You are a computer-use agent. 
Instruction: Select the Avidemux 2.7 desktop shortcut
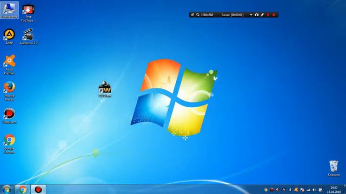click(28, 37)
